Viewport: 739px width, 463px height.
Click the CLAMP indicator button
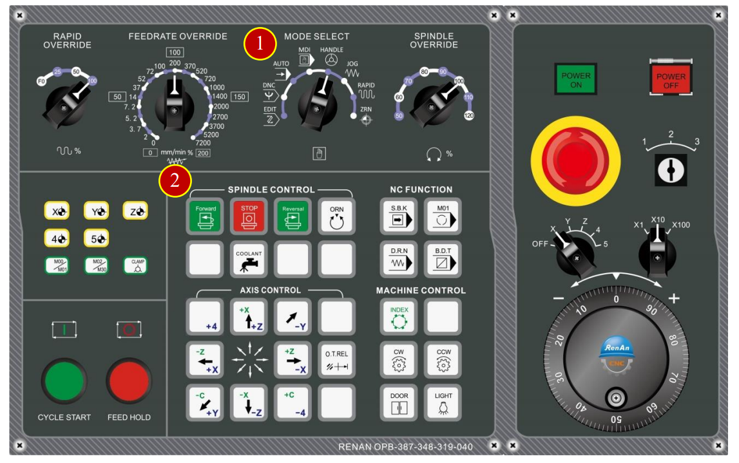136,266
